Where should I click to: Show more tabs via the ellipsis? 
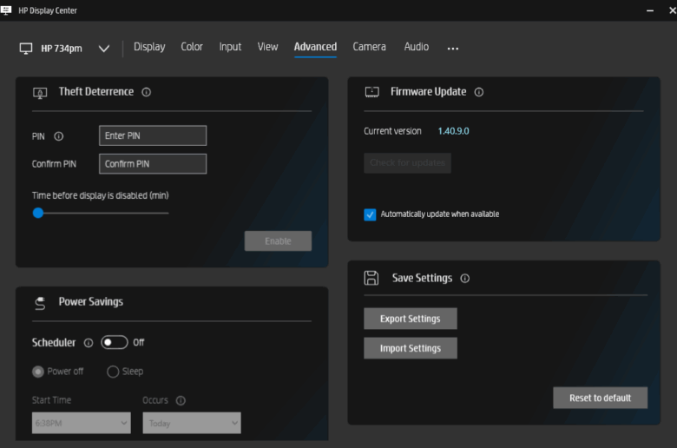coord(453,49)
